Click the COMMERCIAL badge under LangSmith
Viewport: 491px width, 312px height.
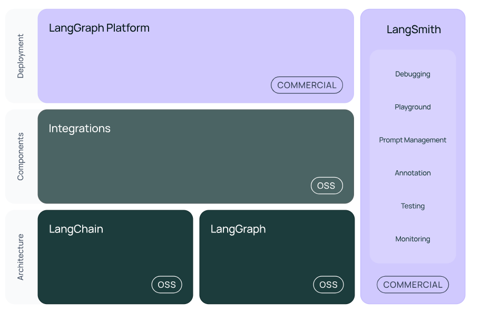point(413,285)
